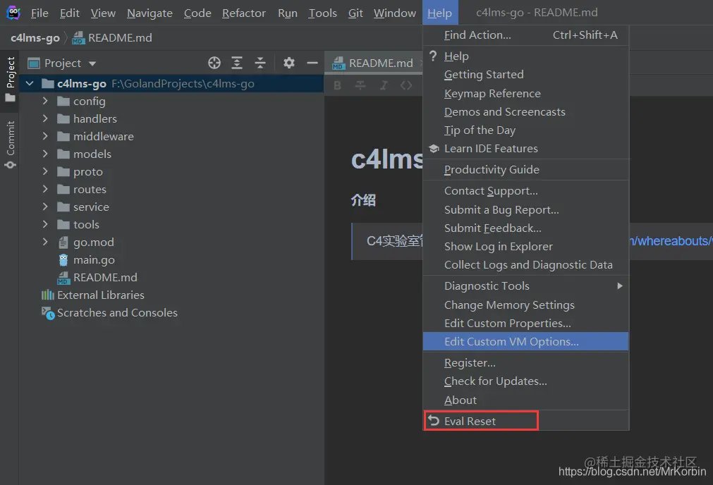Hide the Project panel with minus icon
Screen dimensions: 713x485
point(312,63)
